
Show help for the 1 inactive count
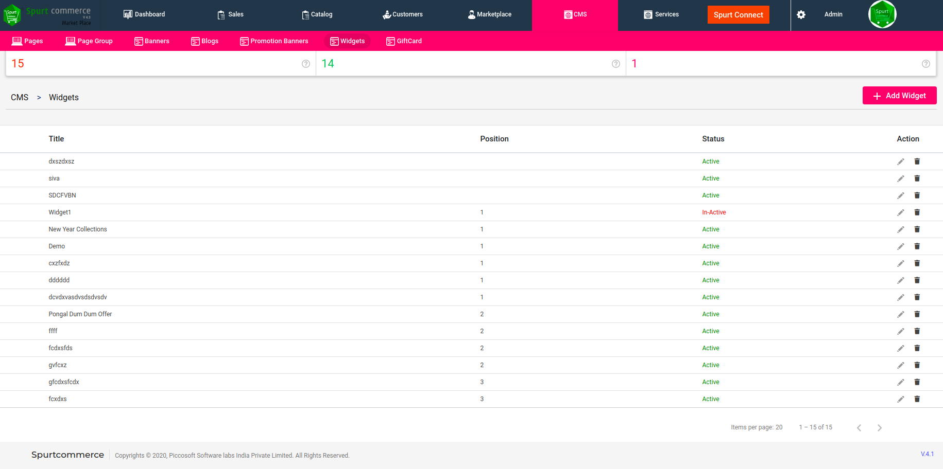click(x=926, y=64)
